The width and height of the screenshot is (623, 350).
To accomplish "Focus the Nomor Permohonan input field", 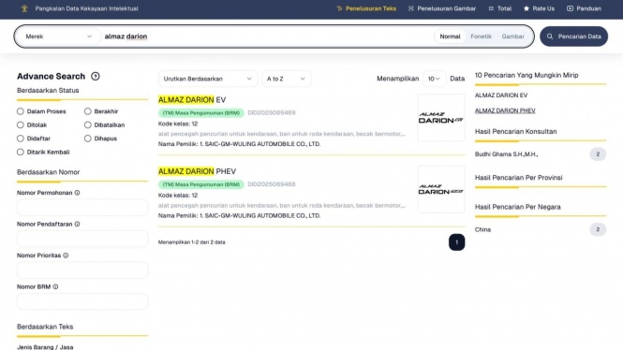I will [x=82, y=208].
